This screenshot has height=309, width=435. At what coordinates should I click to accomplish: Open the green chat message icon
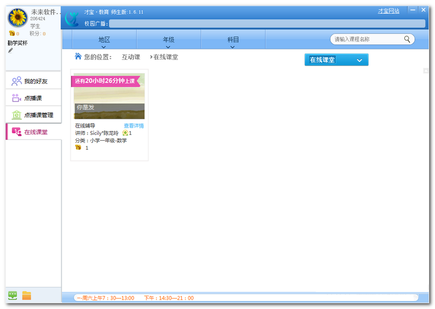[x=13, y=295]
